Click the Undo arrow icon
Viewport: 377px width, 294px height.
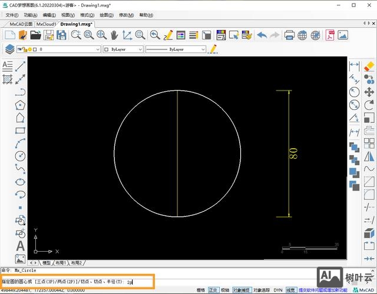tap(262, 35)
